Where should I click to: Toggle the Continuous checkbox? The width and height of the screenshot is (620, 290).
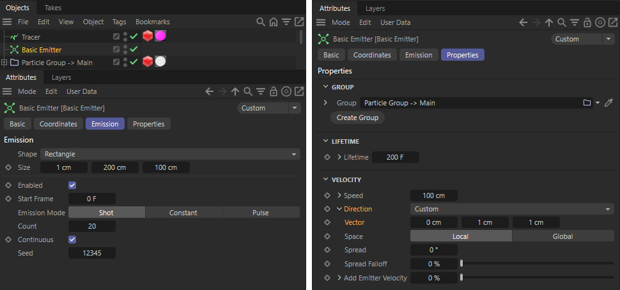[x=72, y=240]
